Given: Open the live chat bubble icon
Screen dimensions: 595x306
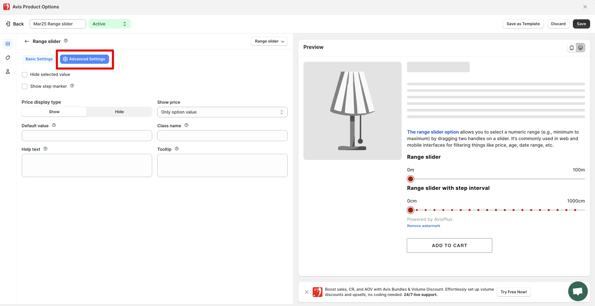Looking at the screenshot, I should [x=577, y=291].
